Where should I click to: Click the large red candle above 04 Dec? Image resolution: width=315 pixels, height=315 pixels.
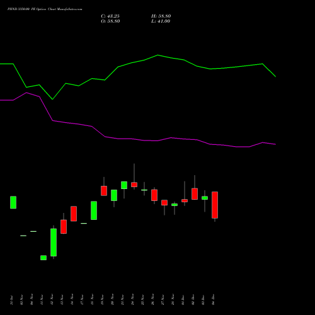click(215, 205)
